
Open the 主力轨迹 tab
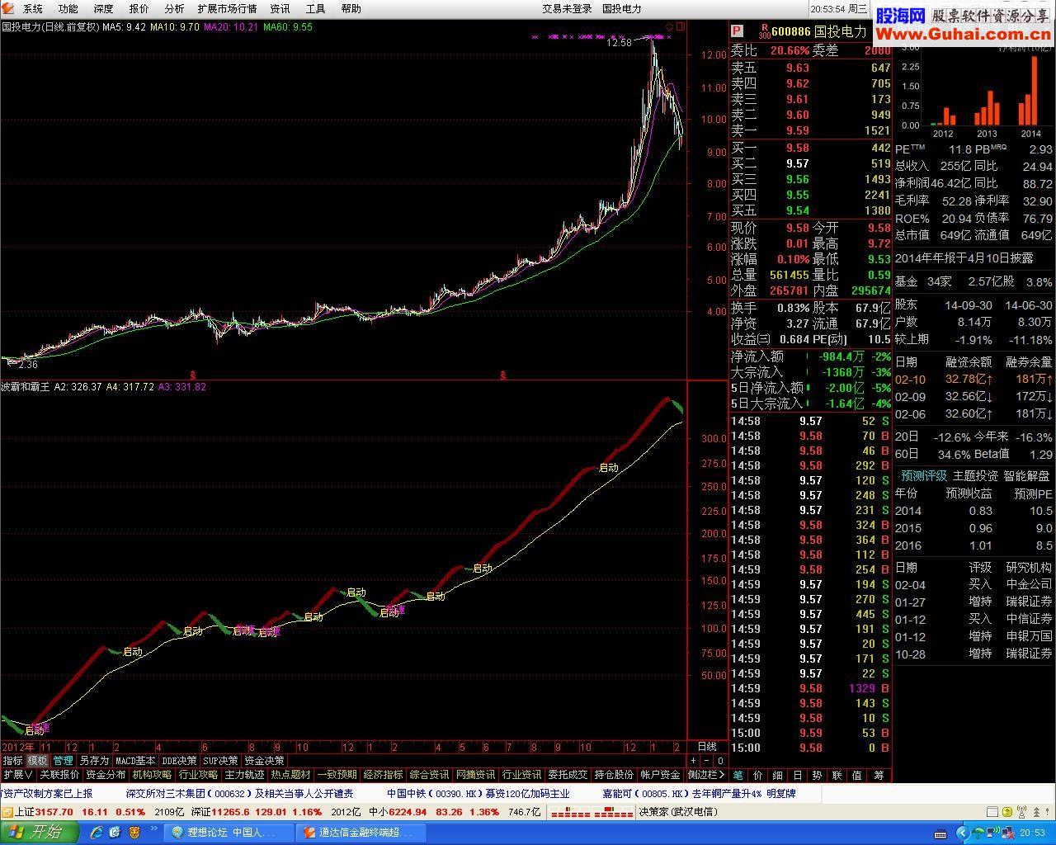click(x=244, y=775)
